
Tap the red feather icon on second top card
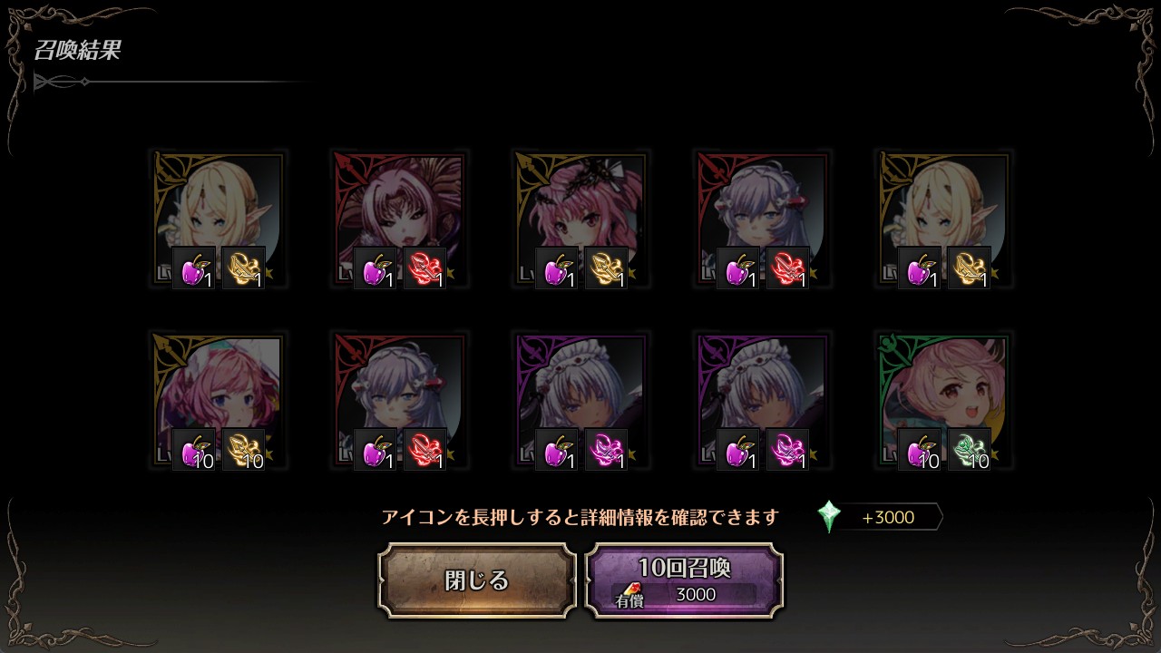pyautogui.click(x=424, y=268)
